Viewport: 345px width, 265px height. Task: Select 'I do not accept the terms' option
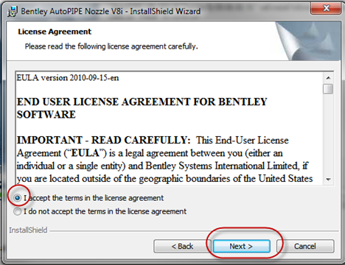click(x=18, y=211)
